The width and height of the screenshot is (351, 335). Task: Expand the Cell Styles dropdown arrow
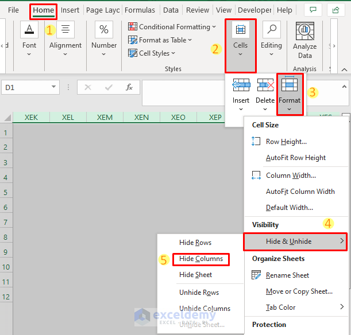point(173,53)
